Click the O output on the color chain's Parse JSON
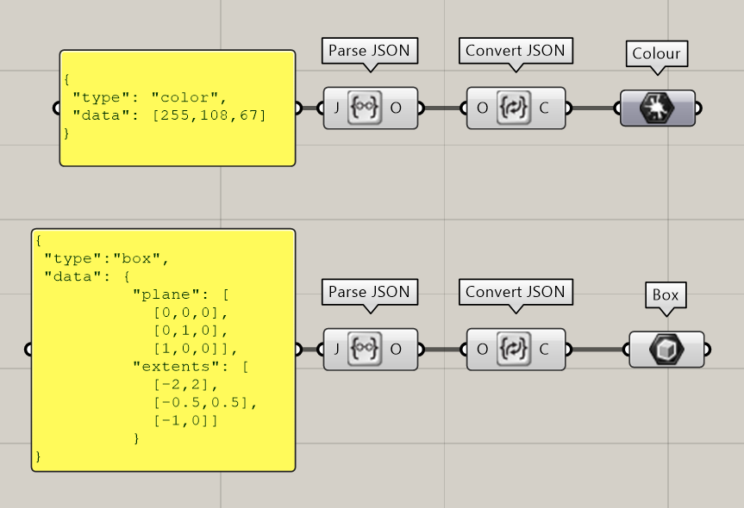Image resolution: width=744 pixels, height=508 pixels. 396,108
